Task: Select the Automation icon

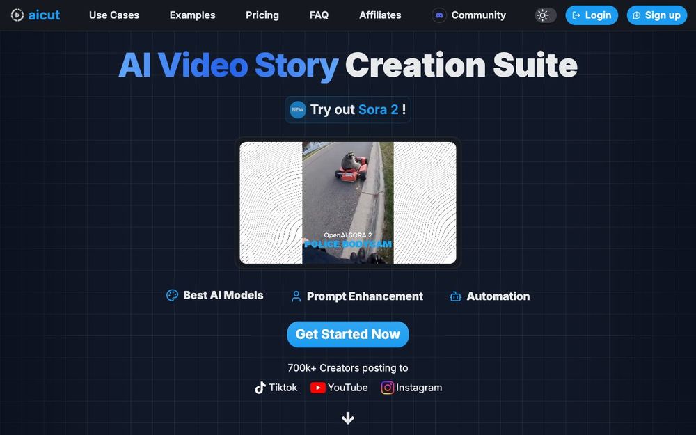Action: (455, 296)
